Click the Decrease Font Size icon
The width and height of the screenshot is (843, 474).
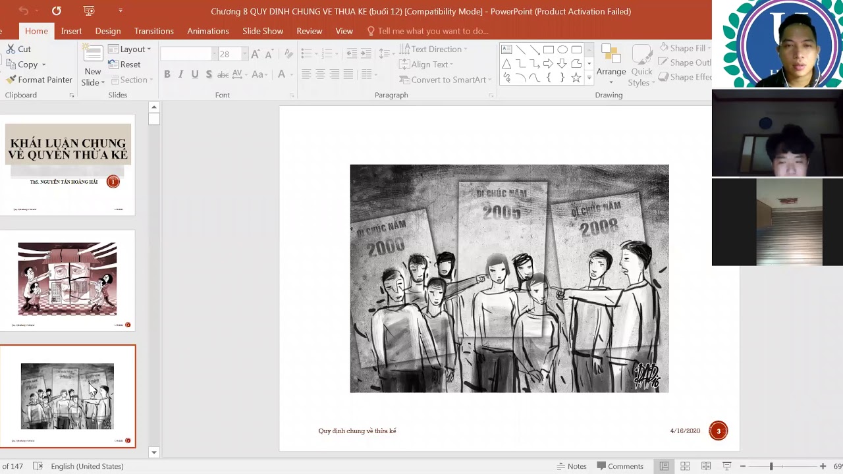click(x=270, y=54)
